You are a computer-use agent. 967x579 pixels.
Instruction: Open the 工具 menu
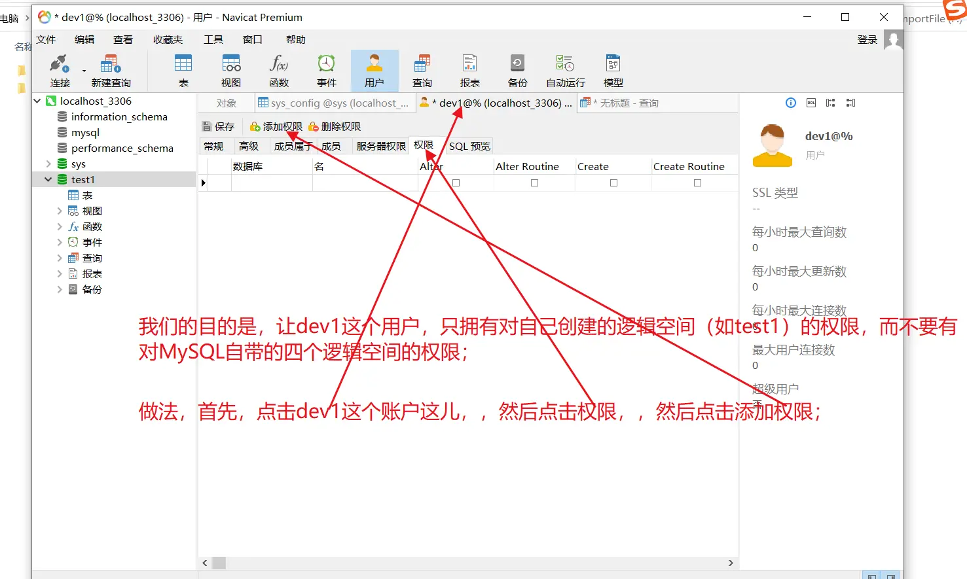[x=213, y=40]
